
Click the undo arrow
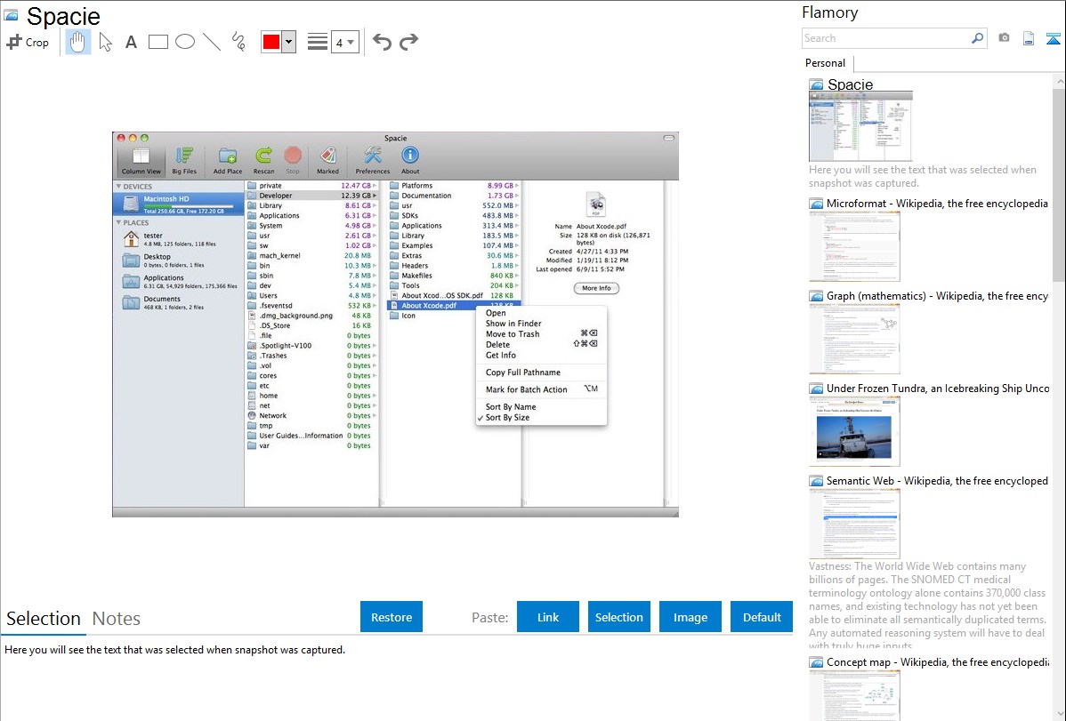382,42
